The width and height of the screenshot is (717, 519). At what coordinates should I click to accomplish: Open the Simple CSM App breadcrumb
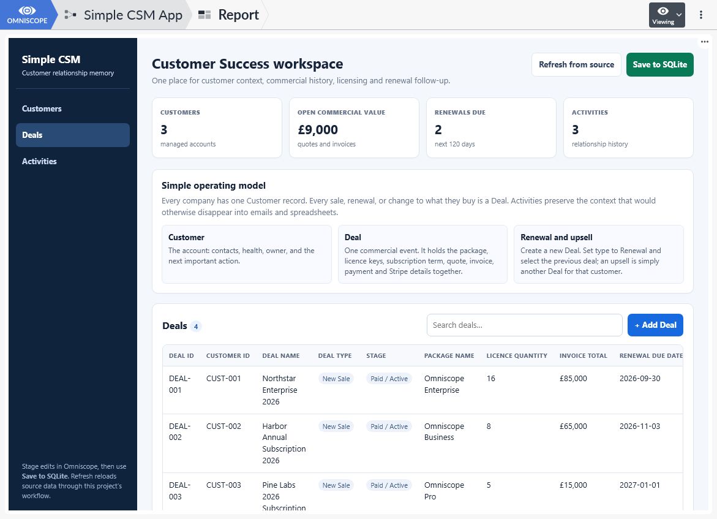tap(133, 15)
